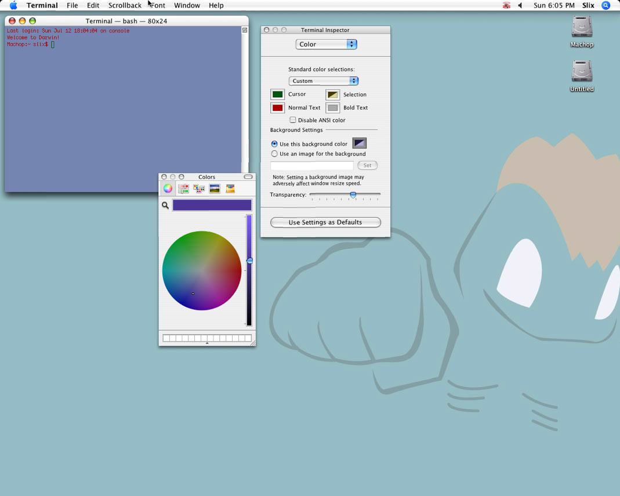Click the Normal Text color swatch
620x496 pixels.
tap(278, 107)
